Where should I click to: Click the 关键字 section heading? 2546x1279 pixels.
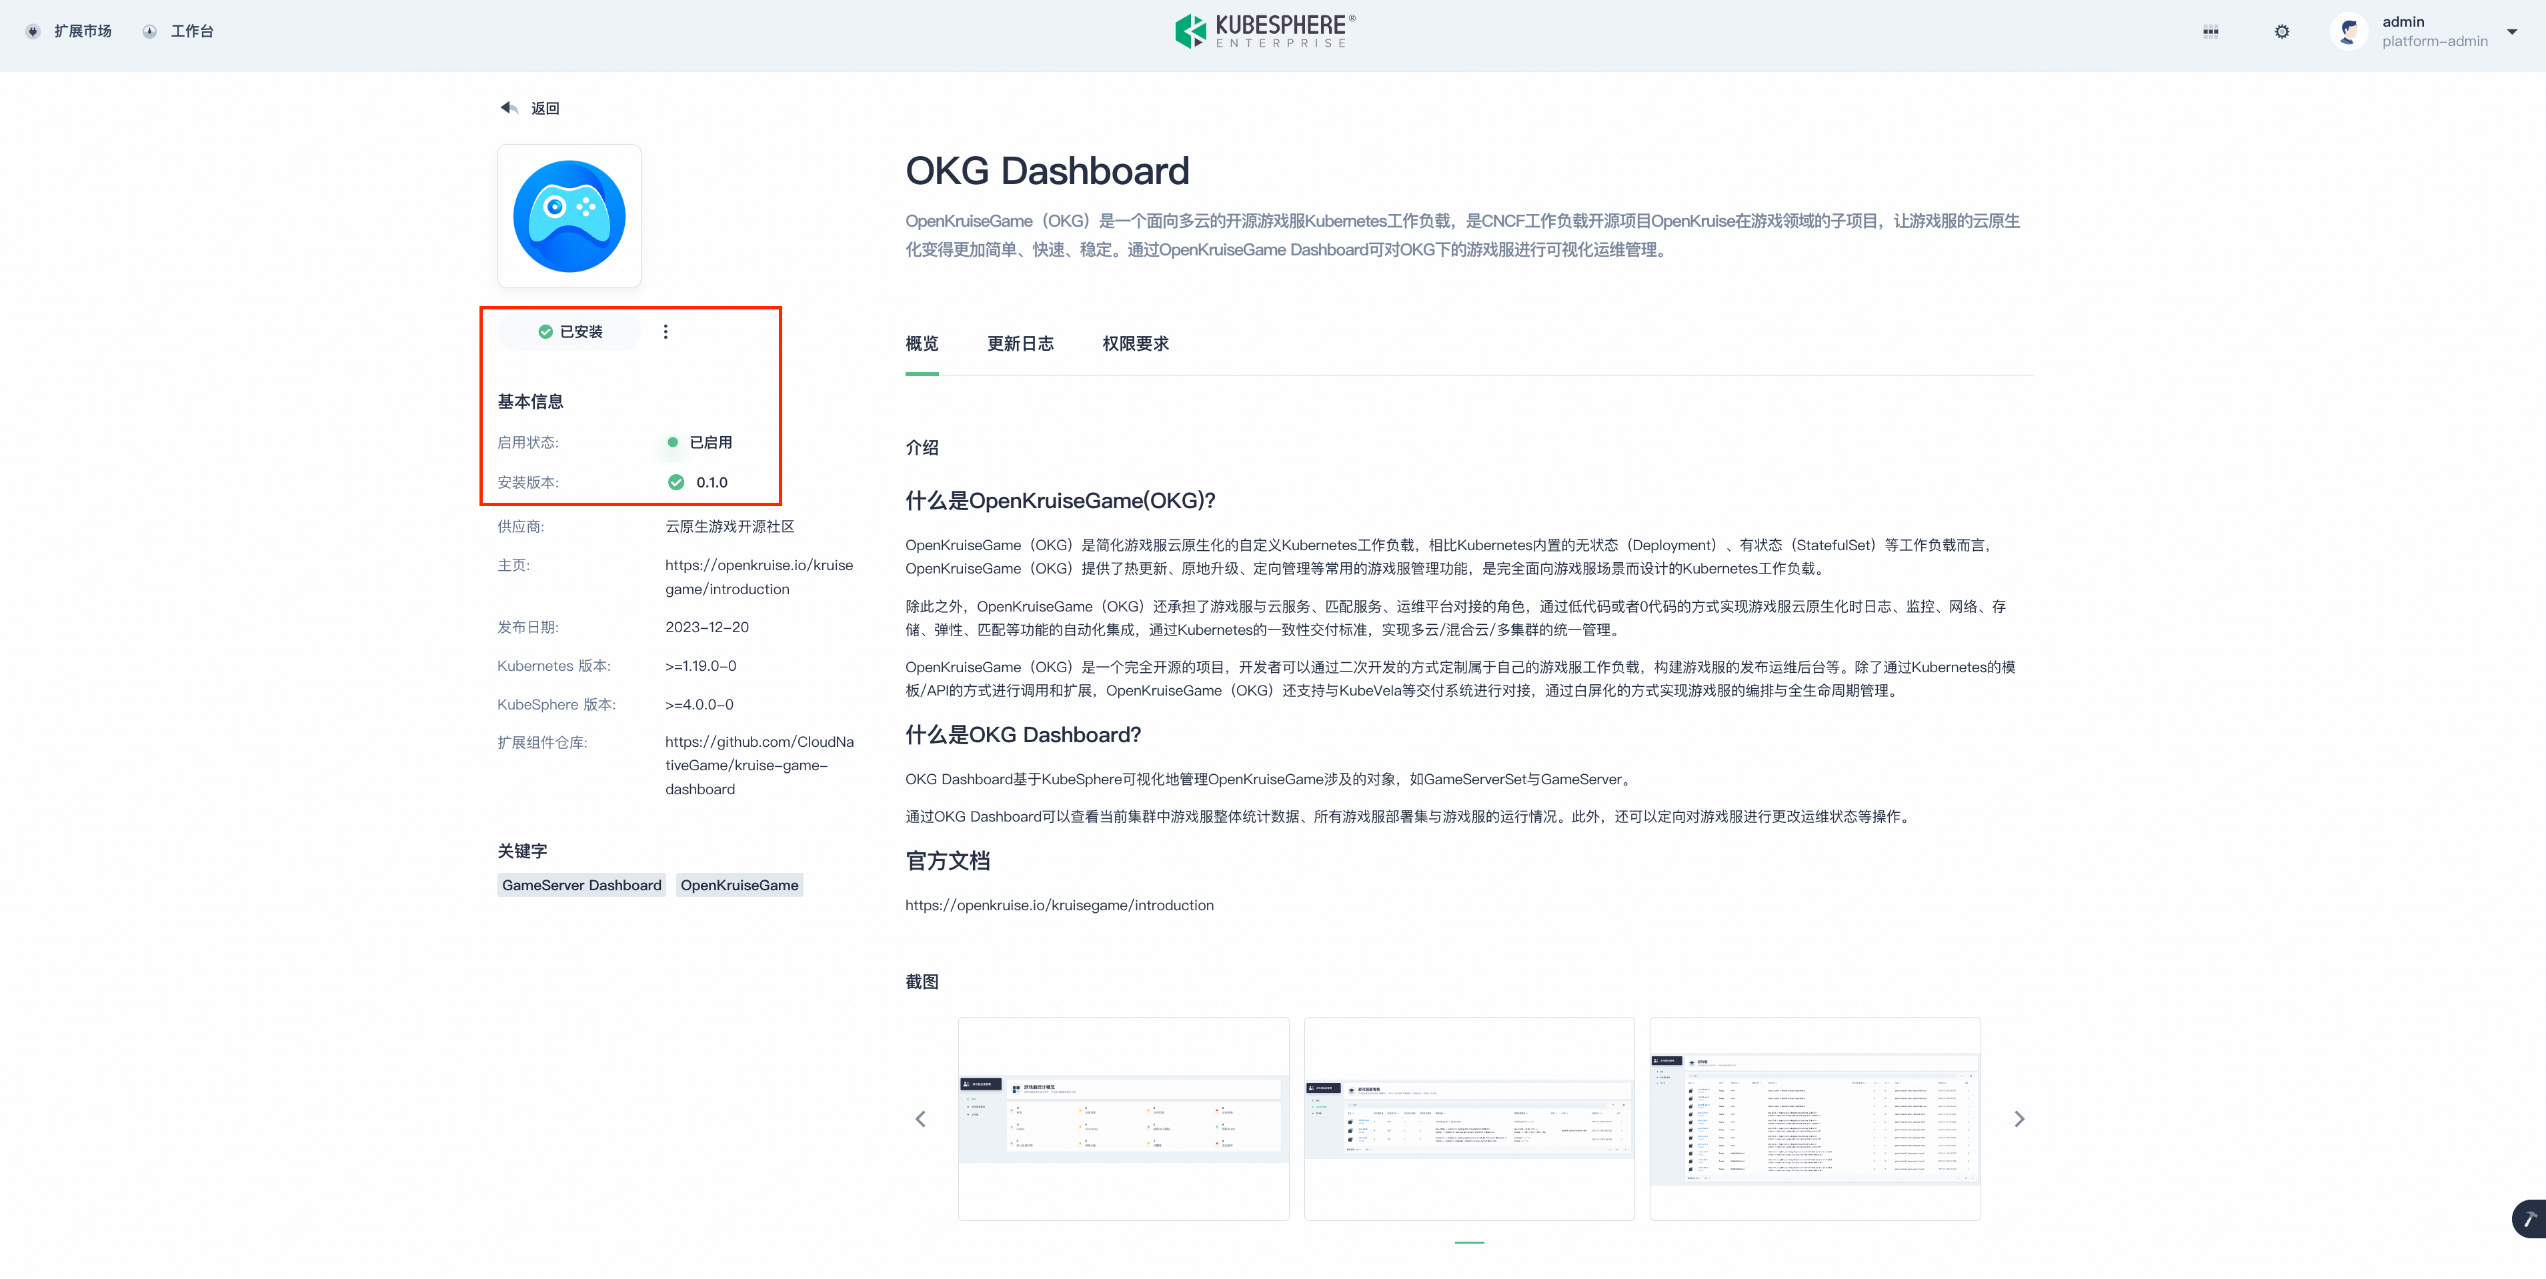pos(522,851)
